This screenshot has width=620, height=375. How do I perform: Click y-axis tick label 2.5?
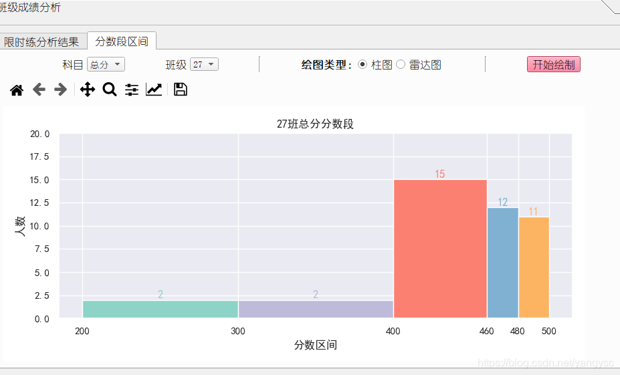point(42,295)
